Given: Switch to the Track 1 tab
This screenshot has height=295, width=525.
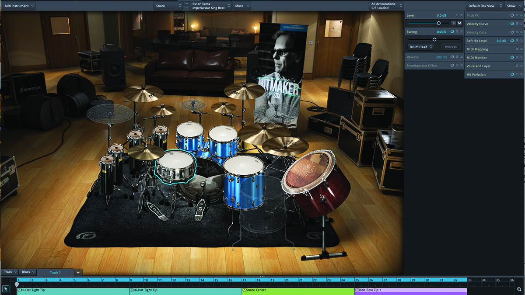Looking at the screenshot, I should (x=55, y=272).
